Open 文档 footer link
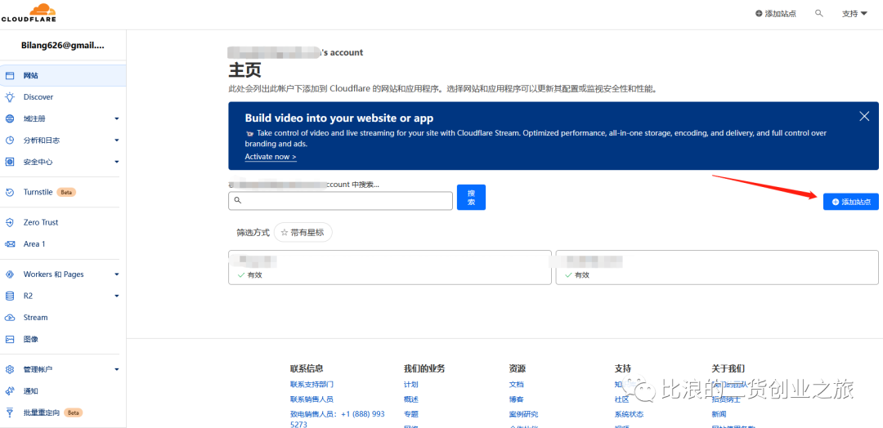Viewport: 883px width, 428px height. point(517,385)
